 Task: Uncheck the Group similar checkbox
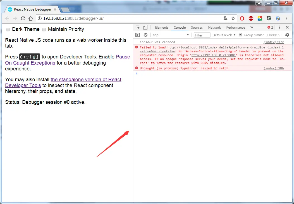coord(240,35)
